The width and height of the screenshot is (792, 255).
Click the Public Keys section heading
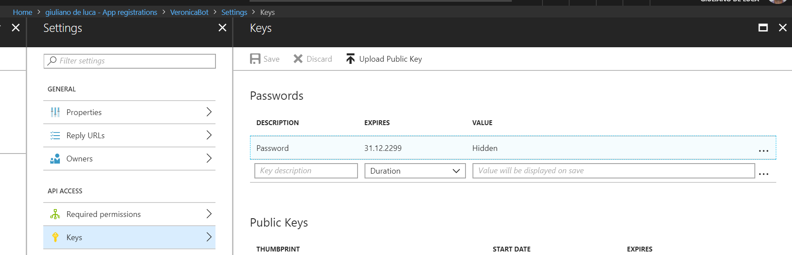(279, 223)
